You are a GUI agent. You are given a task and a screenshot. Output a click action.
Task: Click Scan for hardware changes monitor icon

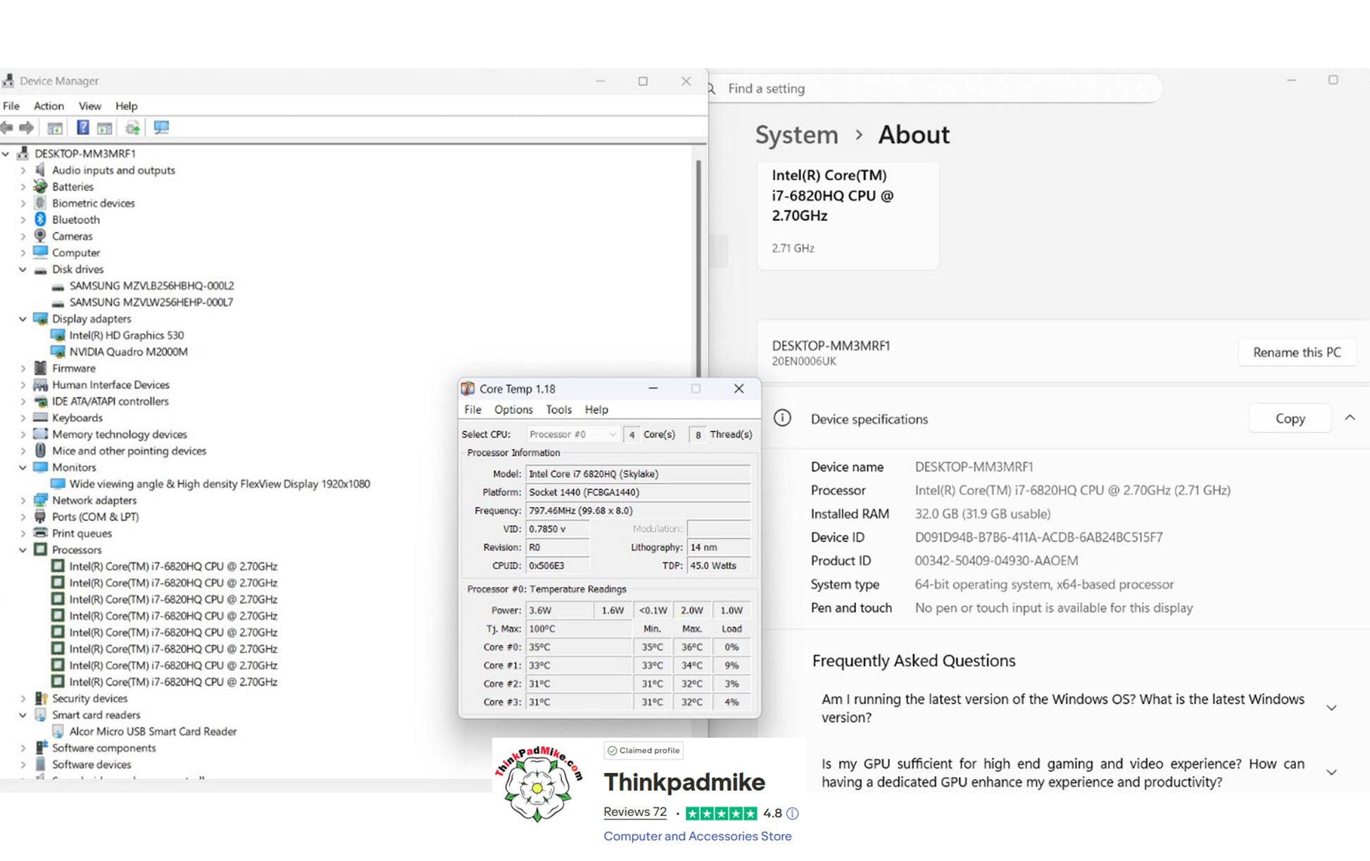coord(161,127)
